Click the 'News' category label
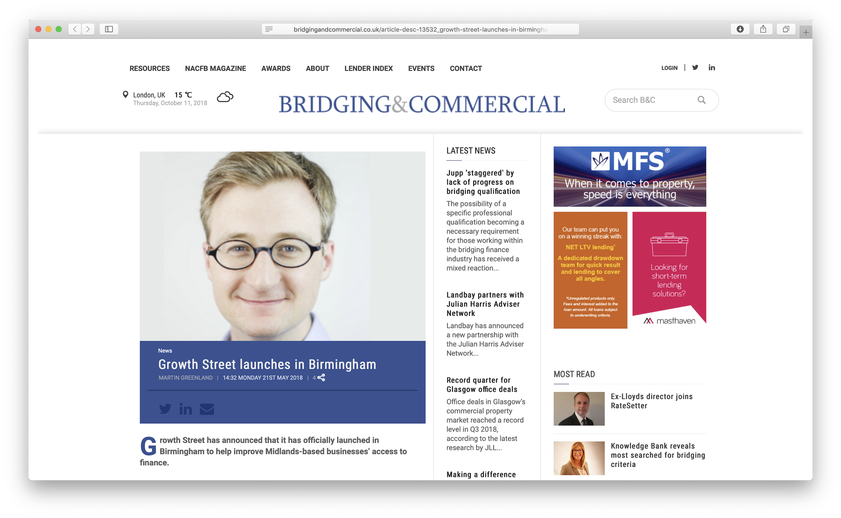The image size is (841, 518). click(165, 350)
